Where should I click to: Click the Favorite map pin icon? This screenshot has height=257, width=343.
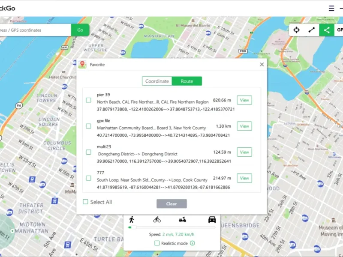coord(82,65)
